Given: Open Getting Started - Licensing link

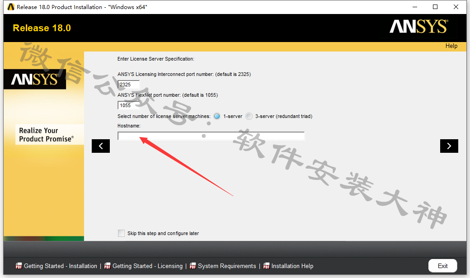Looking at the screenshot, I should click(x=147, y=266).
